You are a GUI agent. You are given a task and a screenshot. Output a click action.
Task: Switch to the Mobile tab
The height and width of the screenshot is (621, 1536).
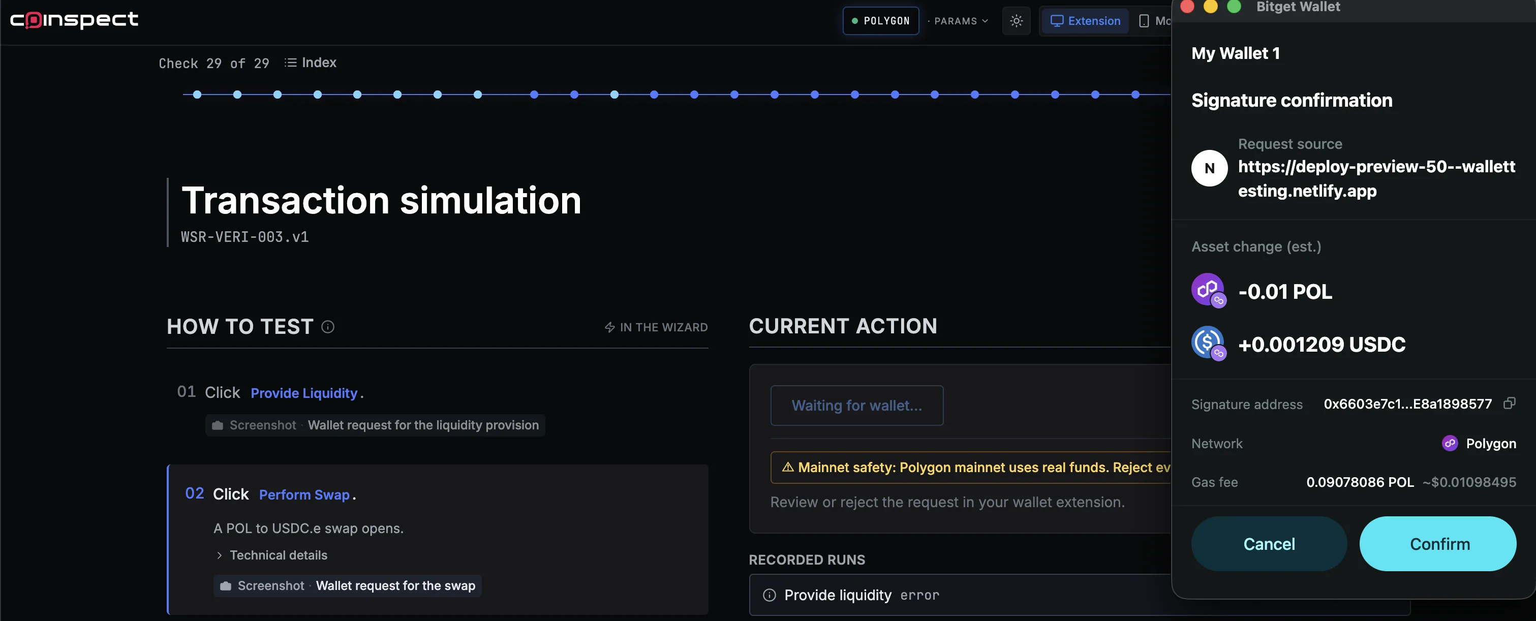tap(1155, 21)
